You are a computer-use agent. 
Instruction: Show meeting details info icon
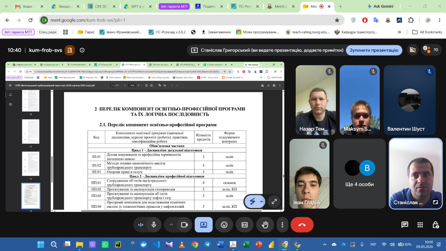pyautogui.click(x=82, y=50)
